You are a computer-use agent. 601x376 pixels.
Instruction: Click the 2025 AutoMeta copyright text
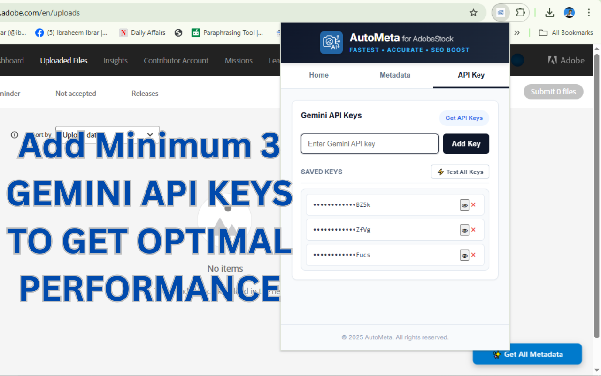point(395,337)
